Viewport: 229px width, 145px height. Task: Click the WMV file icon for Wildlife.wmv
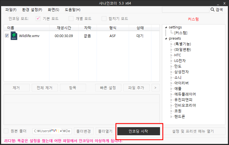click(14, 36)
